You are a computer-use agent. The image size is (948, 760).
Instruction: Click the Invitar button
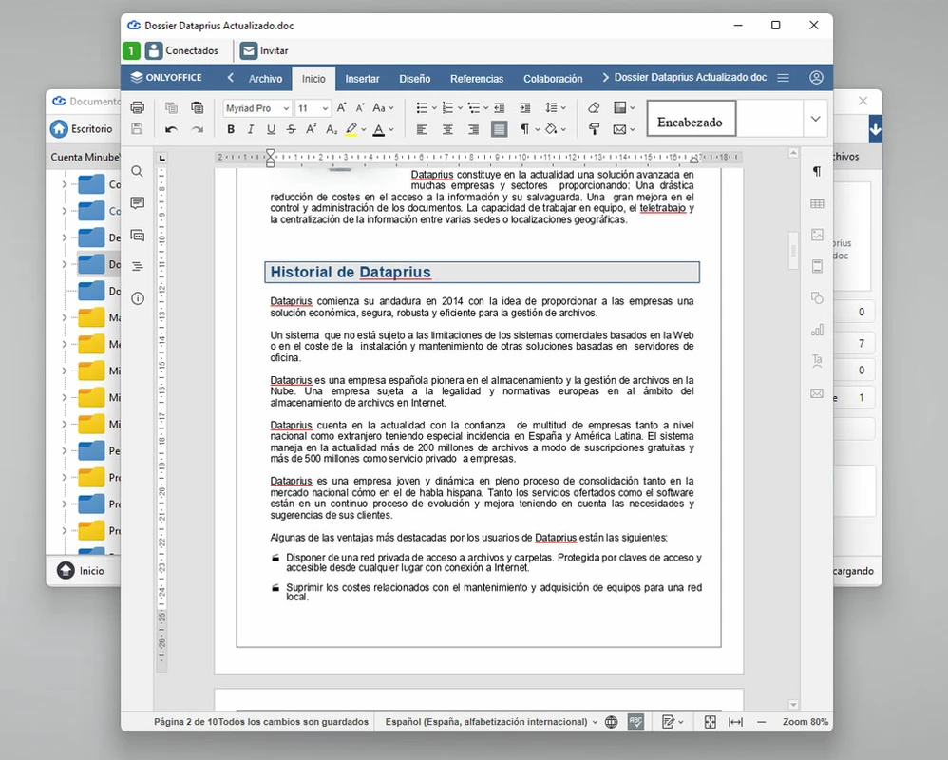pyautogui.click(x=264, y=50)
